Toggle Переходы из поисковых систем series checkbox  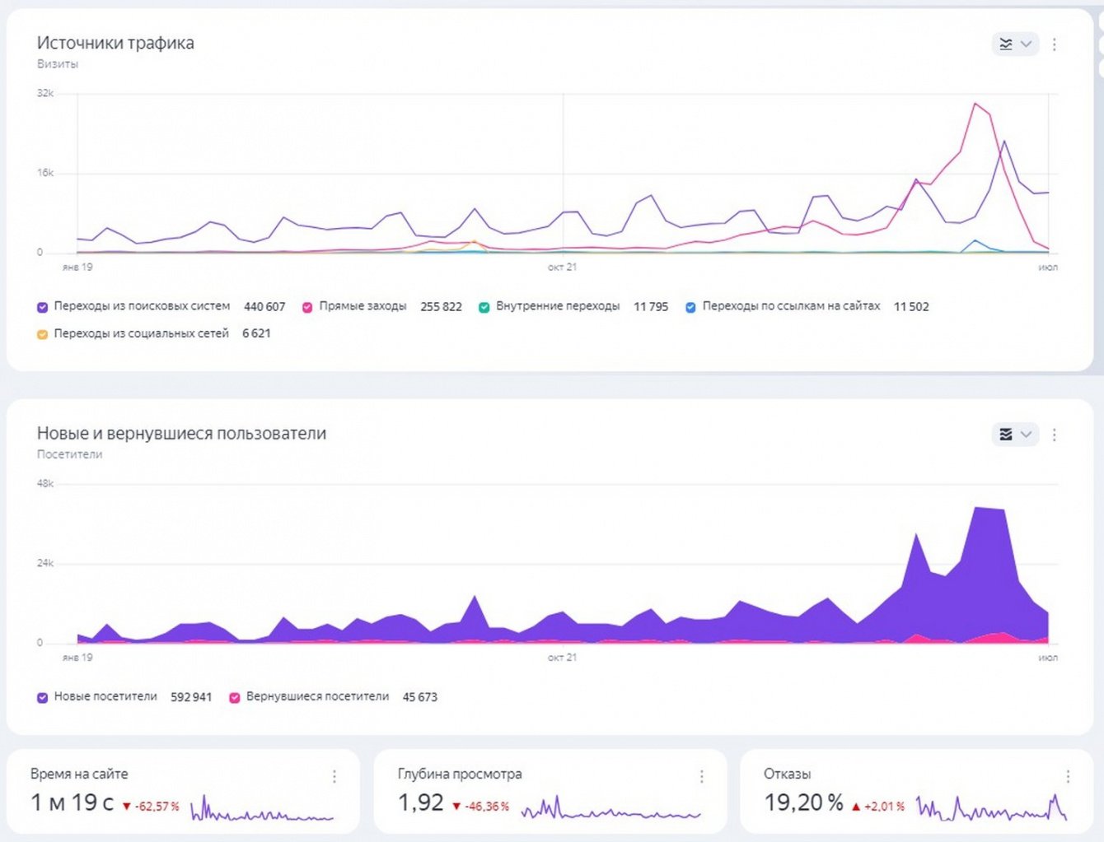[43, 307]
